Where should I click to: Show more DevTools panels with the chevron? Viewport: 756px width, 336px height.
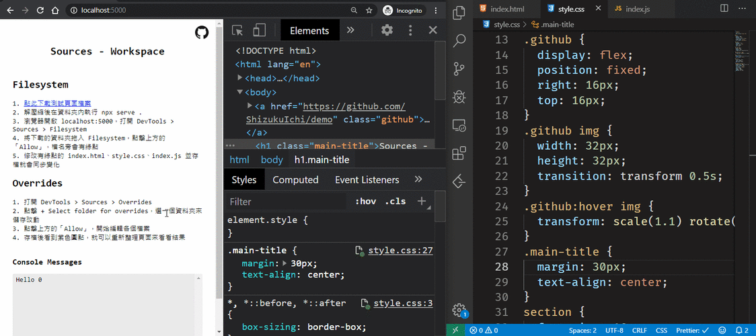350,30
